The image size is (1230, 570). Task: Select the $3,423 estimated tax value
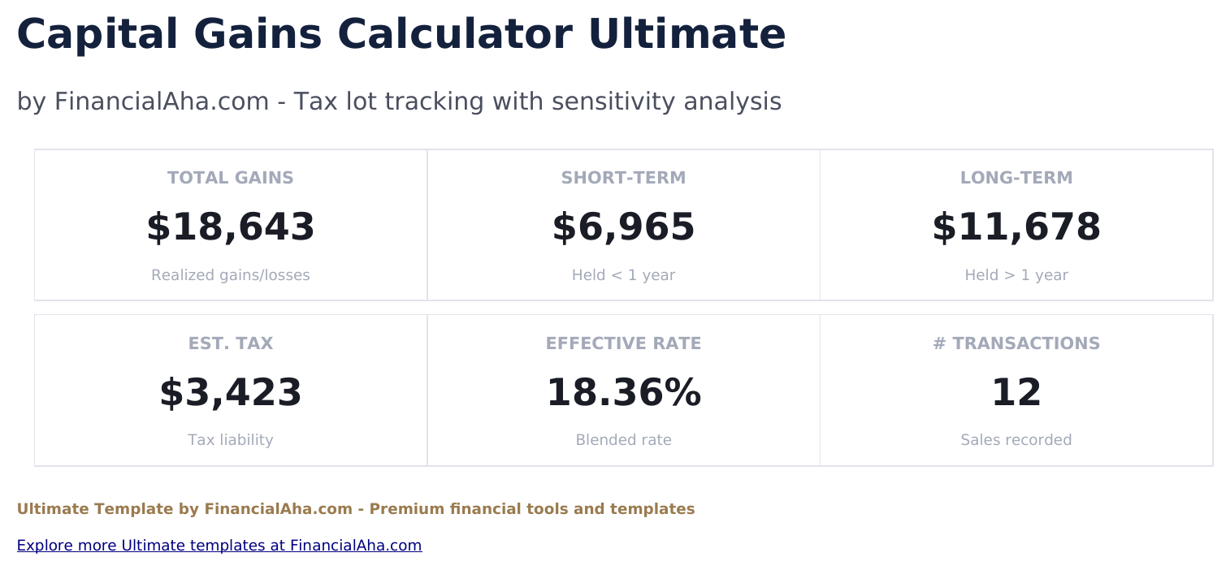pos(231,393)
